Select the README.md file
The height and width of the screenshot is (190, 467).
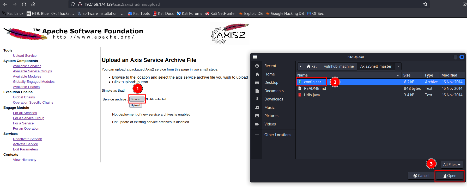pos(380,88)
